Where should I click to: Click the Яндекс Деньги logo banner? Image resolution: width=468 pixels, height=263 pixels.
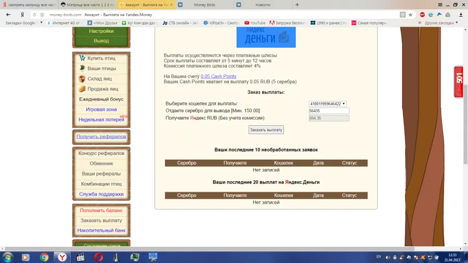tap(266, 37)
